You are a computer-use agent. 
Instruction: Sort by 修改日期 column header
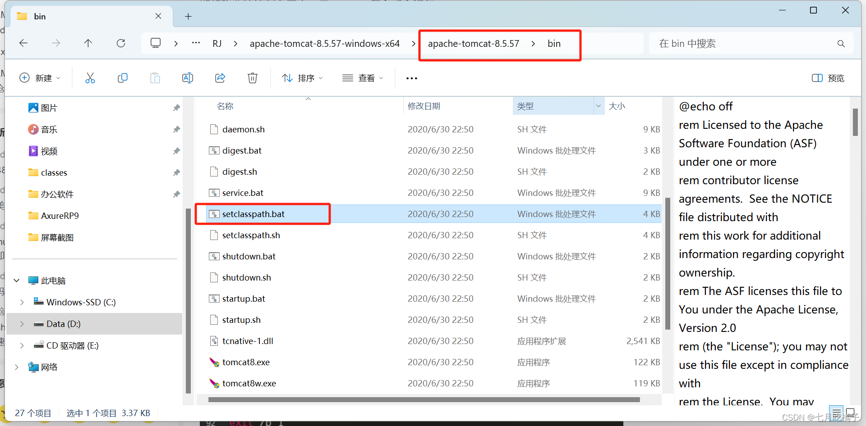424,106
